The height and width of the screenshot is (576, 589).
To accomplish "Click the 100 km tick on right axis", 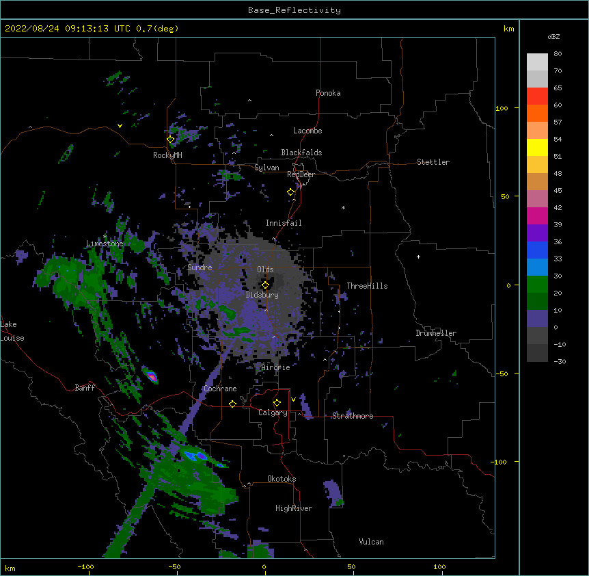I will (x=502, y=108).
